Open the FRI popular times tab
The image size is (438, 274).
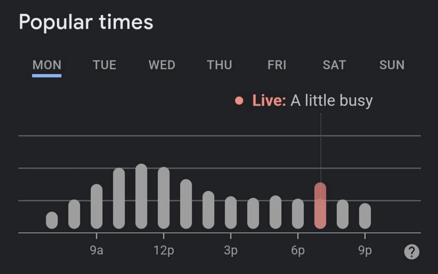[x=277, y=65]
